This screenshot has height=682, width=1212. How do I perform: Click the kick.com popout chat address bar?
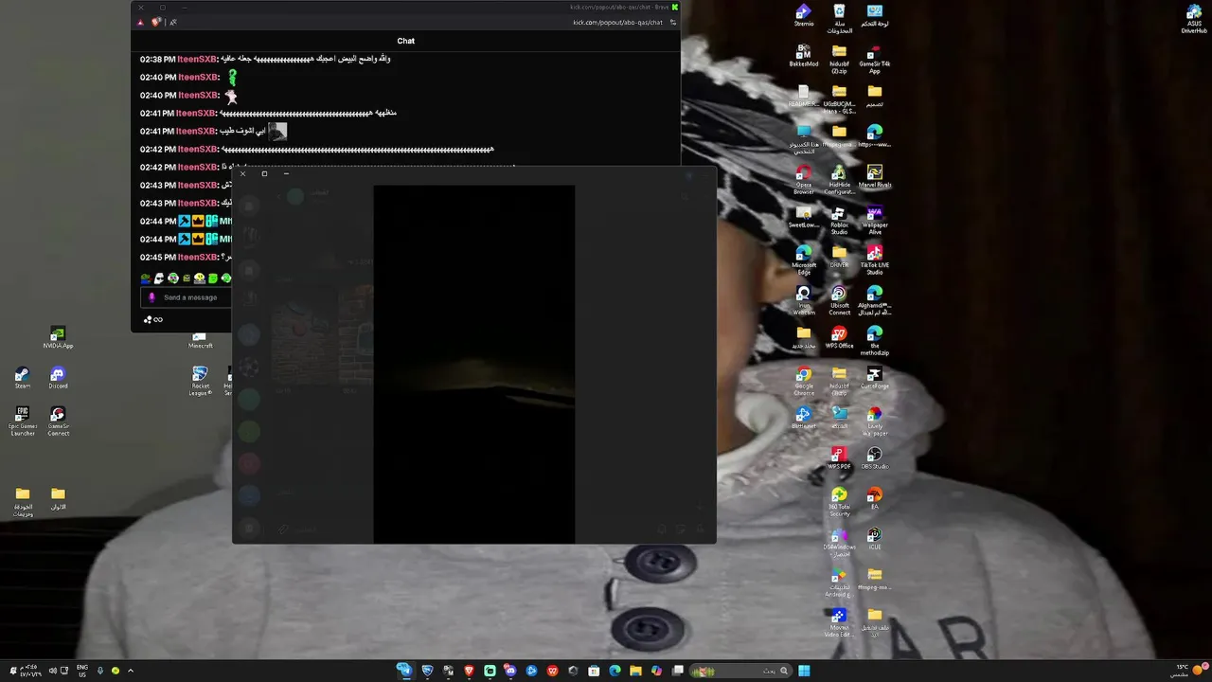pos(616,22)
